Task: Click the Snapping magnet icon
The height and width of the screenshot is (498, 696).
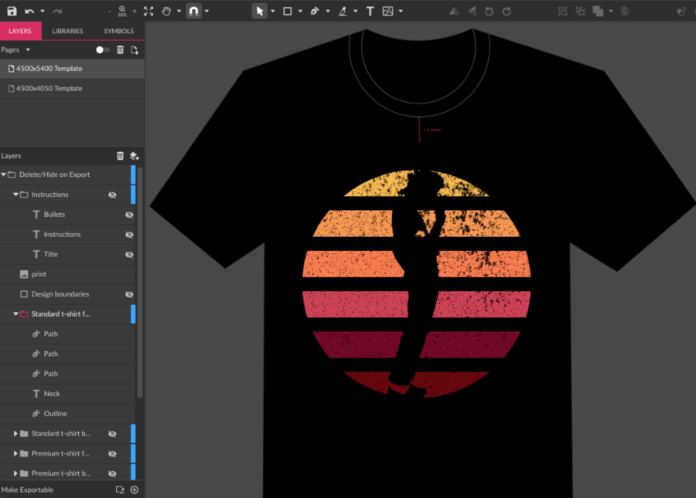Action: point(193,12)
